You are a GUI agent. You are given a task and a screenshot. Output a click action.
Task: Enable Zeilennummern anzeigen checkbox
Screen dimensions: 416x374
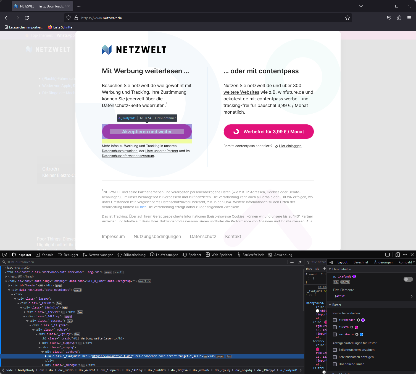click(335, 349)
